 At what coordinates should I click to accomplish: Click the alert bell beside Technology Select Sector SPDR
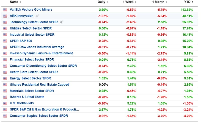coord(62,22)
